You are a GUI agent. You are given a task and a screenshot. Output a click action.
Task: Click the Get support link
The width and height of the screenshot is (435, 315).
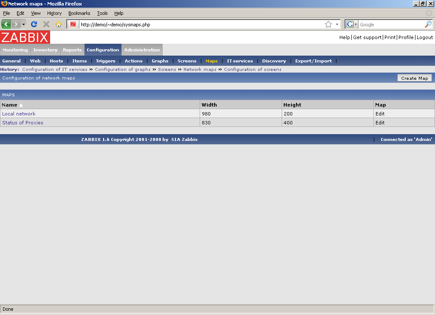[x=367, y=37]
